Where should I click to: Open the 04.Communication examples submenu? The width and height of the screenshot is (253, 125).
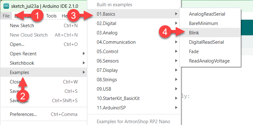116,42
